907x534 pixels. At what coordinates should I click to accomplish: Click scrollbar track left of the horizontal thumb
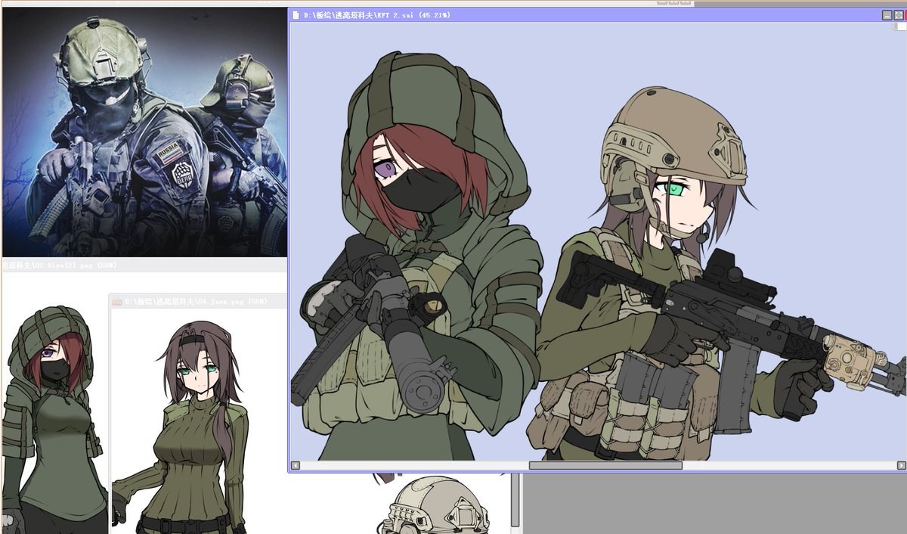pyautogui.click(x=414, y=465)
